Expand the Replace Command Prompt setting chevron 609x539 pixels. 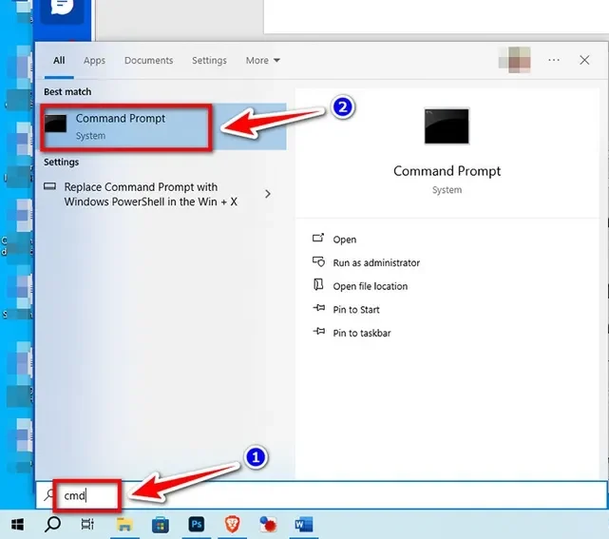[268, 194]
